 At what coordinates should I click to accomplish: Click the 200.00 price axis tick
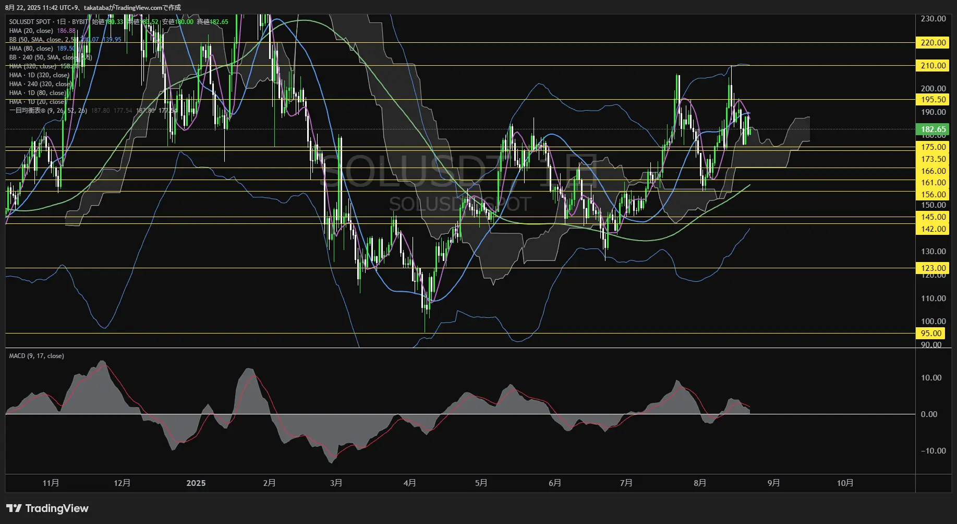click(933, 89)
